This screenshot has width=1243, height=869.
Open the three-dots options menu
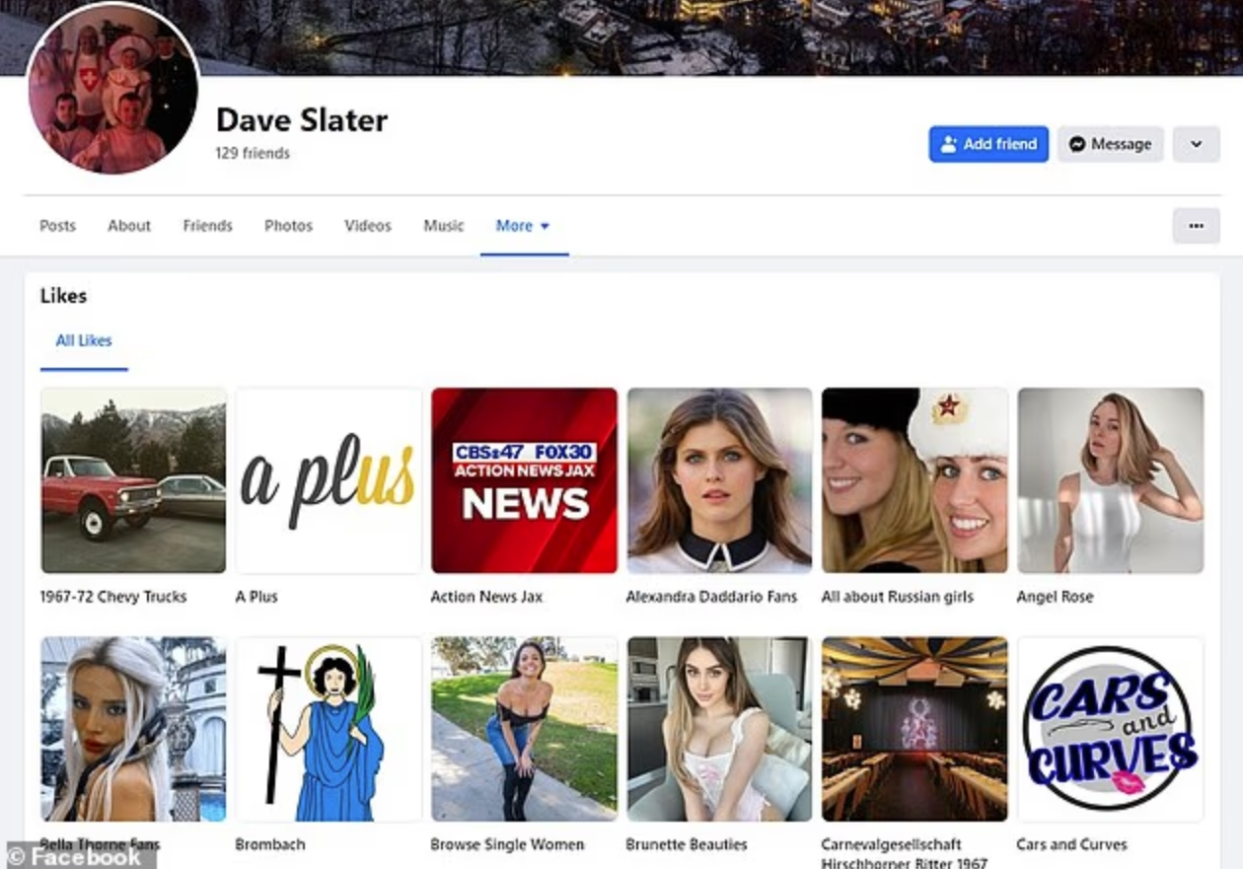tap(1196, 226)
